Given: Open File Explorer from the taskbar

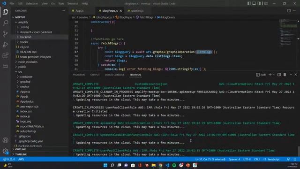Looking at the screenshot, I should (153, 165).
